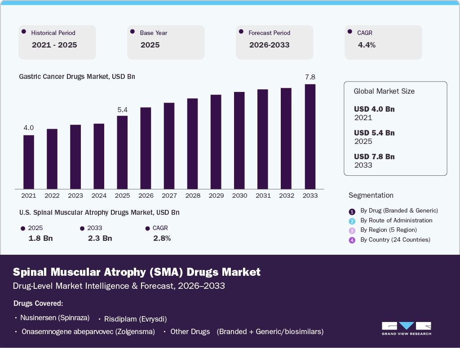Click Nusinersen (Spinraza) in drugs list
Screen dimensions: 460x348
55,318
